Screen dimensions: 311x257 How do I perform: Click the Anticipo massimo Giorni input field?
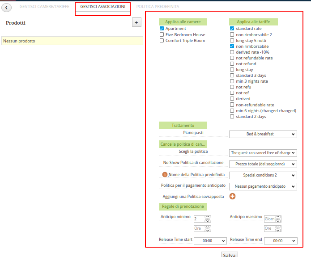[x=270, y=219]
